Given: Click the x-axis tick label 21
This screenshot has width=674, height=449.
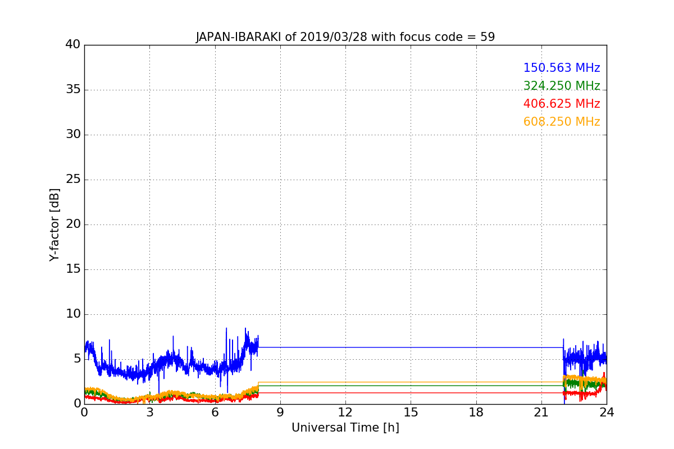Looking at the screenshot, I should [541, 413].
